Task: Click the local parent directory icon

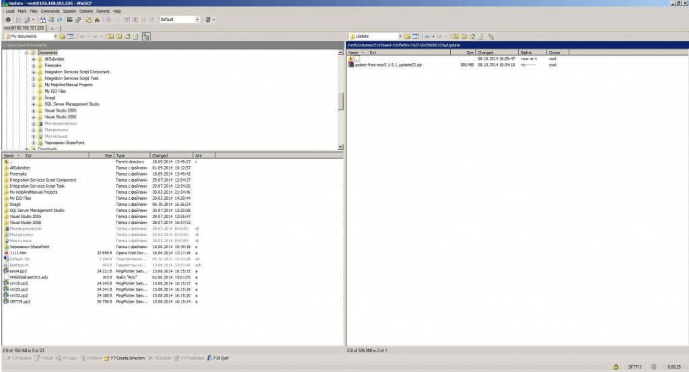Action: pyautogui.click(x=111, y=36)
